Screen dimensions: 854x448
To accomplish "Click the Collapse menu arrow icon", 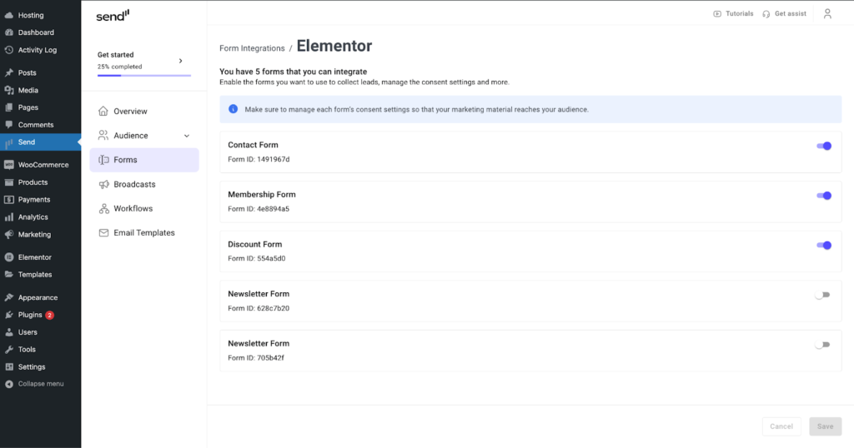I will click(8, 384).
